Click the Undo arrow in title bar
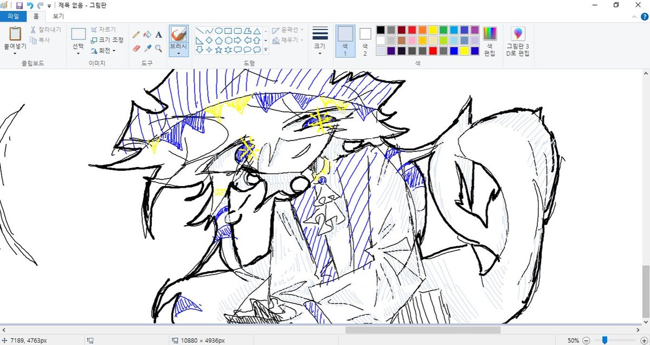This screenshot has height=345, width=650. point(30,5)
